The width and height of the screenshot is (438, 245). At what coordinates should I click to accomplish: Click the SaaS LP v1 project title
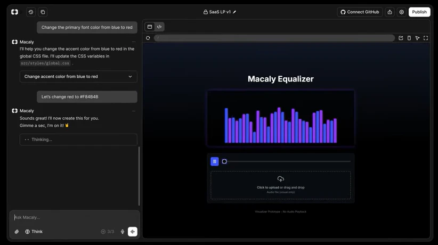[220, 12]
